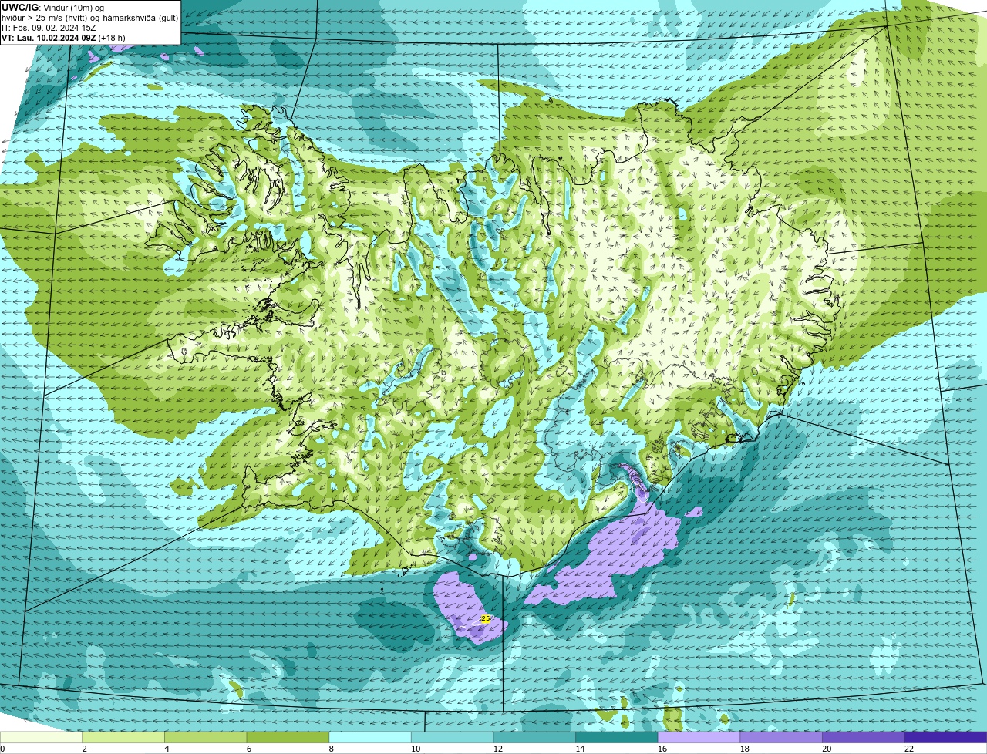Click the legend tick label '10'
Image resolution: width=987 pixels, height=754 pixels.
416,749
